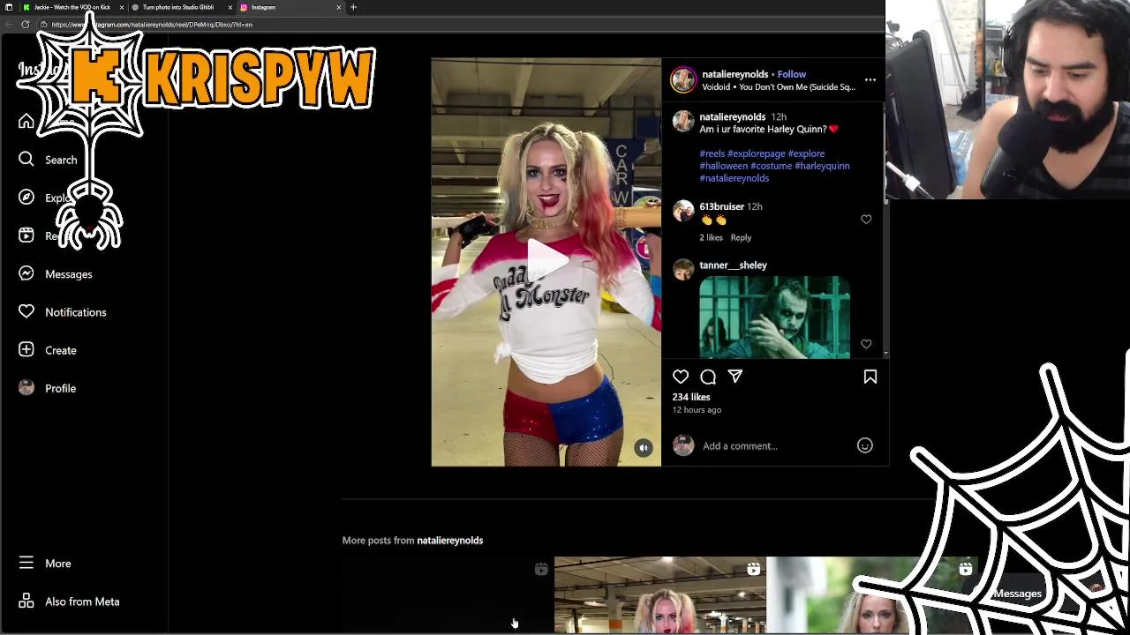Share the post via paper plane icon

[x=734, y=377]
